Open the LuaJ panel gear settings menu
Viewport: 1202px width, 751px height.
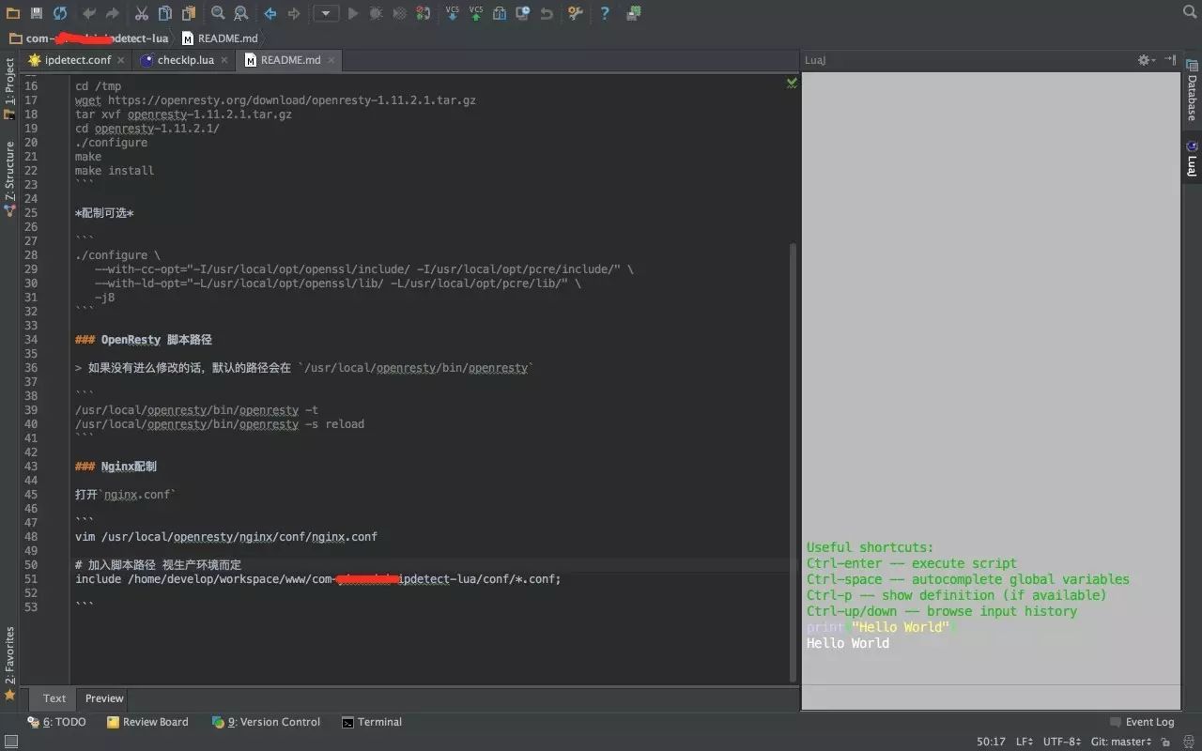point(1145,60)
